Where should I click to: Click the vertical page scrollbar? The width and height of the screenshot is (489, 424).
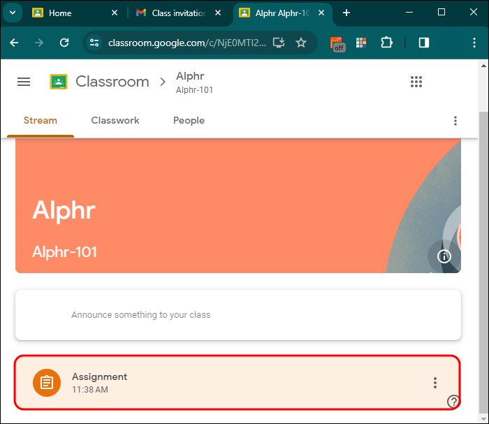click(x=483, y=262)
